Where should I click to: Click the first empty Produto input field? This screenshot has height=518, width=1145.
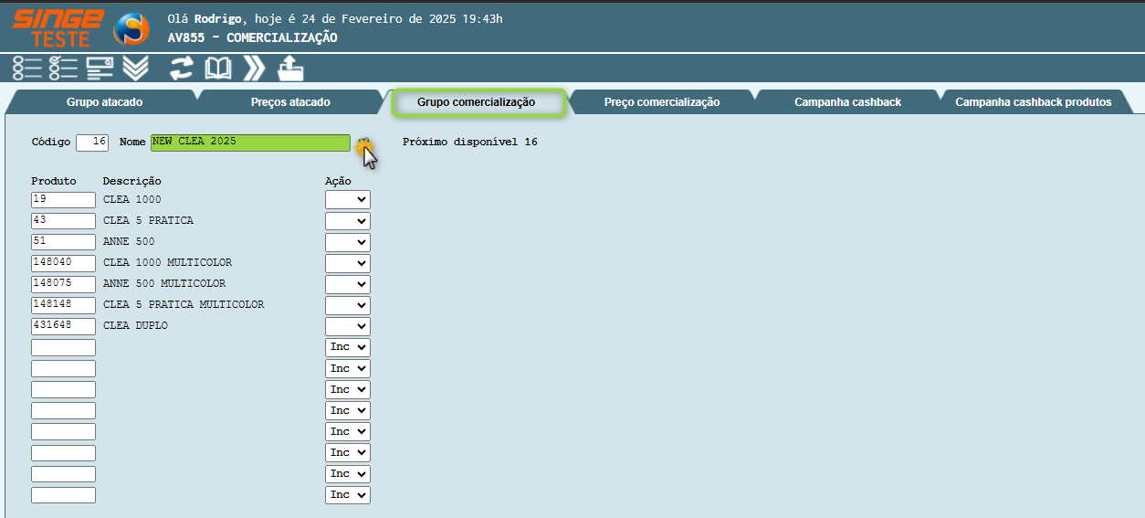pyautogui.click(x=63, y=347)
